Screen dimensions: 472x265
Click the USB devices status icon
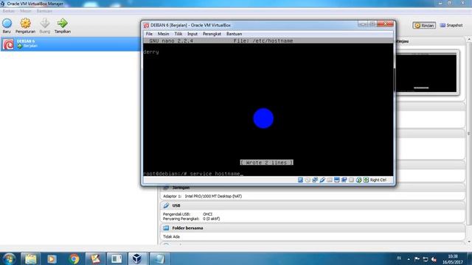(322, 180)
